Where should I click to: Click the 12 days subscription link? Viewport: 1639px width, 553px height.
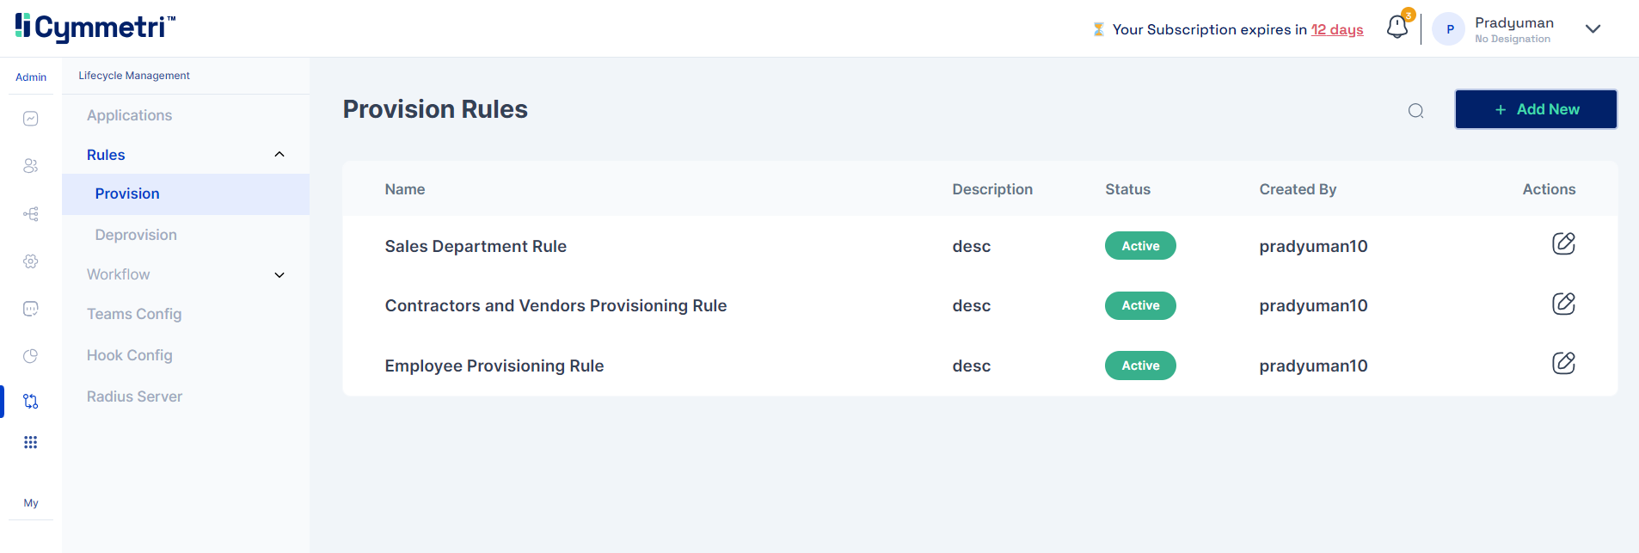(1336, 29)
